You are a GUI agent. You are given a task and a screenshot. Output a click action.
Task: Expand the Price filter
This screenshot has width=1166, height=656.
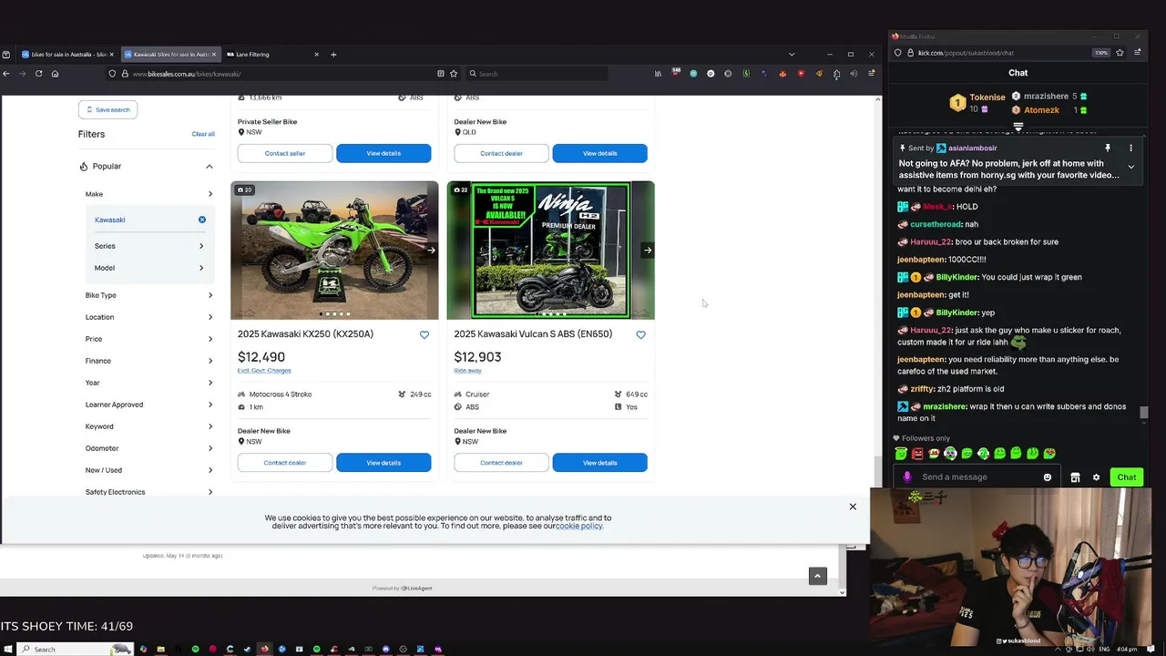[149, 339]
